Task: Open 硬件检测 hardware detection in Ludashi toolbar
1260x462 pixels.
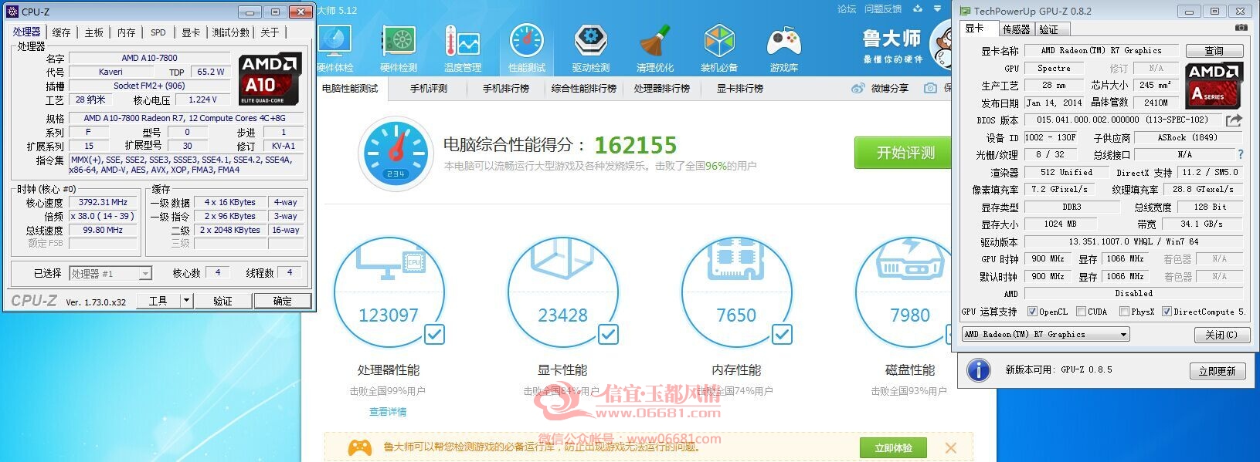Action: pos(399,48)
